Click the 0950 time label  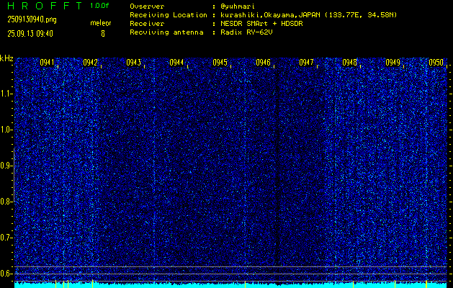tap(436, 63)
